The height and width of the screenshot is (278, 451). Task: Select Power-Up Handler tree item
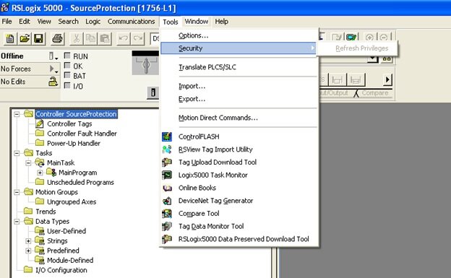click(74, 144)
